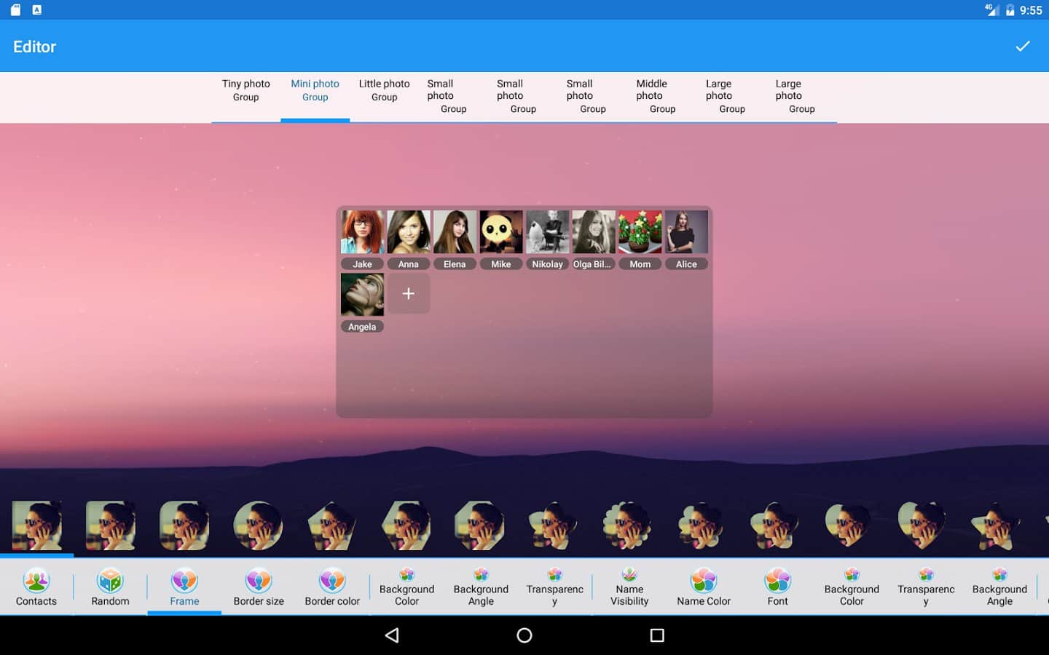
Task: Choose the circle frame shape thumbnail
Action: 258,525
